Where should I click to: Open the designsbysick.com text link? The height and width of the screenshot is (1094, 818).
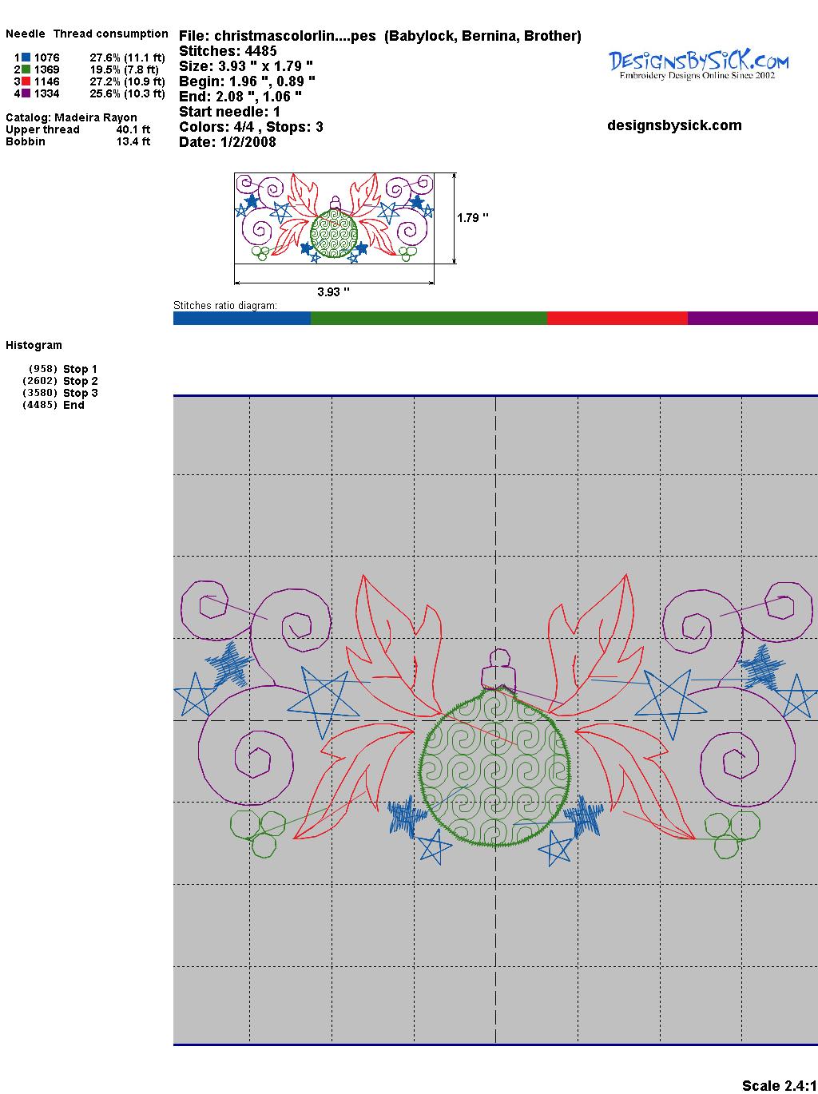(674, 125)
